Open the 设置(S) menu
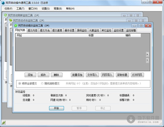This screenshot has width=164, height=127. coord(46,8)
